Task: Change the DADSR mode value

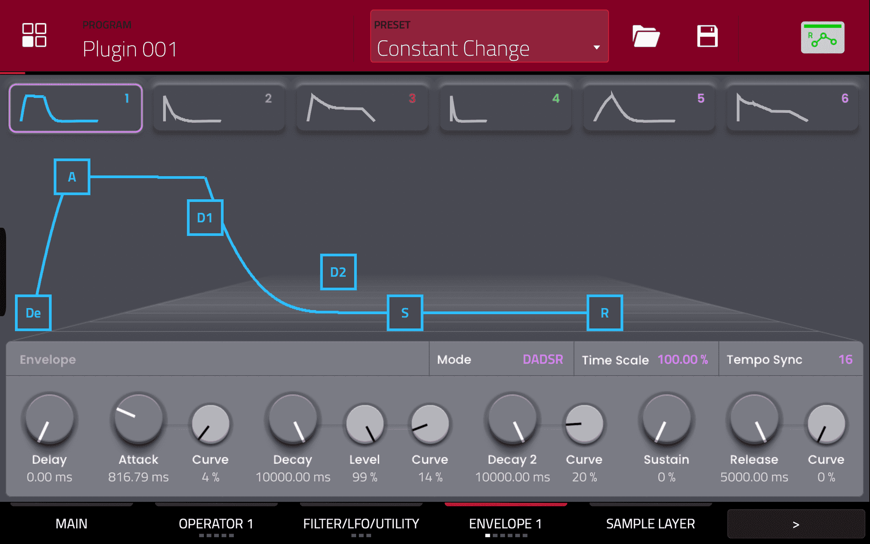Action: pos(542,359)
